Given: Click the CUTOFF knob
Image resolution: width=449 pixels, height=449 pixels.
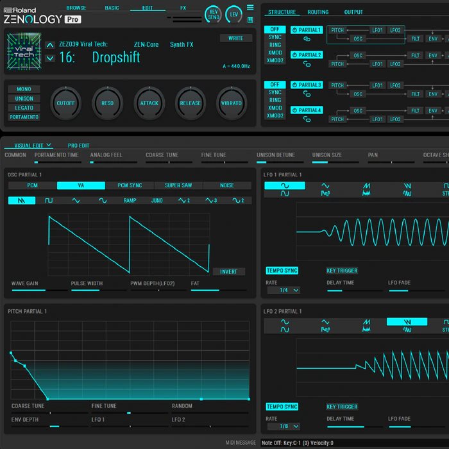Looking at the screenshot, I should point(65,103).
